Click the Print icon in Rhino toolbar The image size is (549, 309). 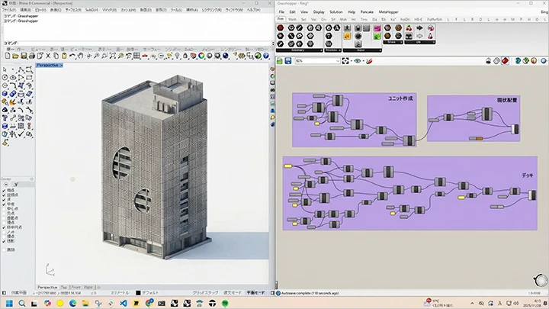[x=32, y=56]
